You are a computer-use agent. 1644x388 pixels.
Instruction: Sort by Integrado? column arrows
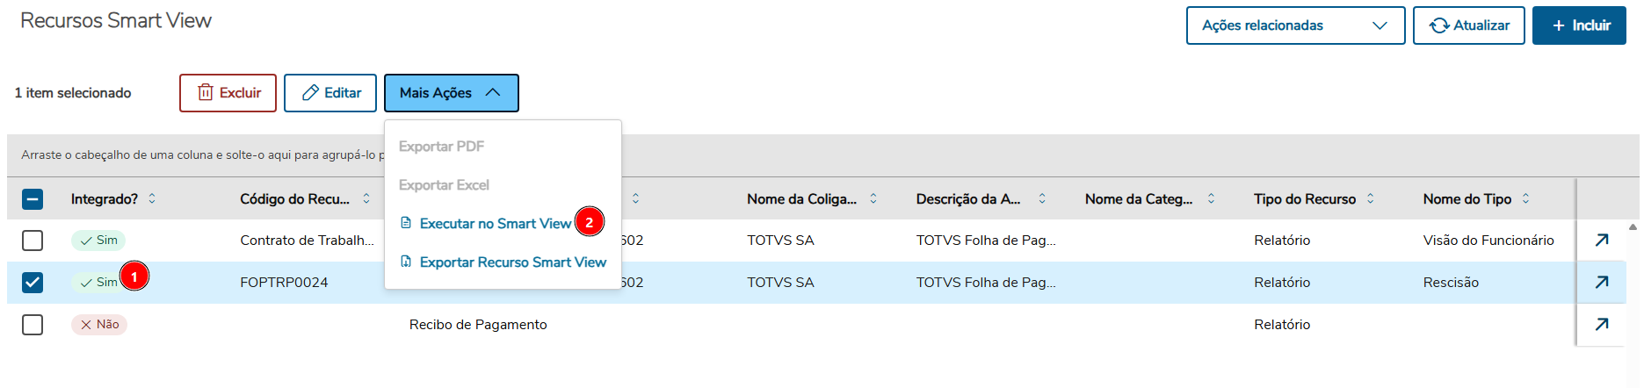click(x=152, y=198)
